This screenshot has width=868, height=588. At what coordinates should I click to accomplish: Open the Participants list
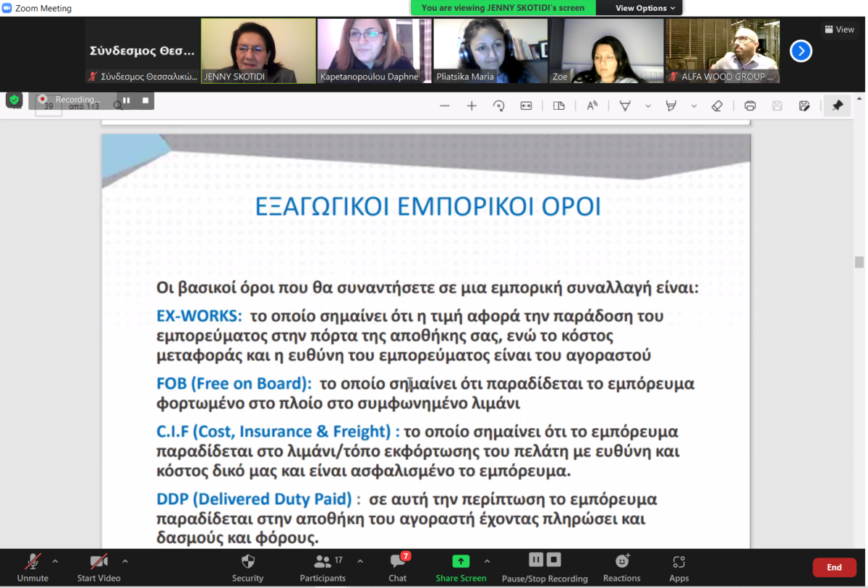(x=323, y=568)
